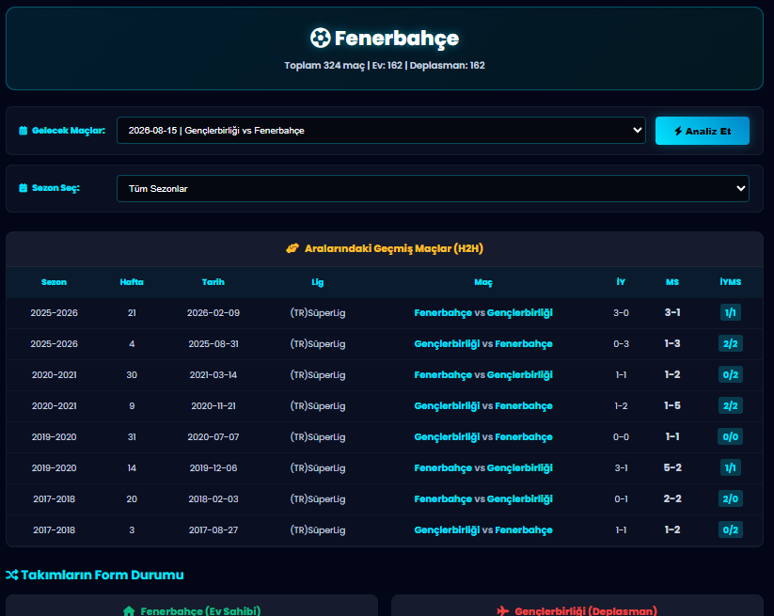Viewport: 774px width, 616px height.
Task: Click the date cell 2020-11-21
Action: [x=213, y=406]
